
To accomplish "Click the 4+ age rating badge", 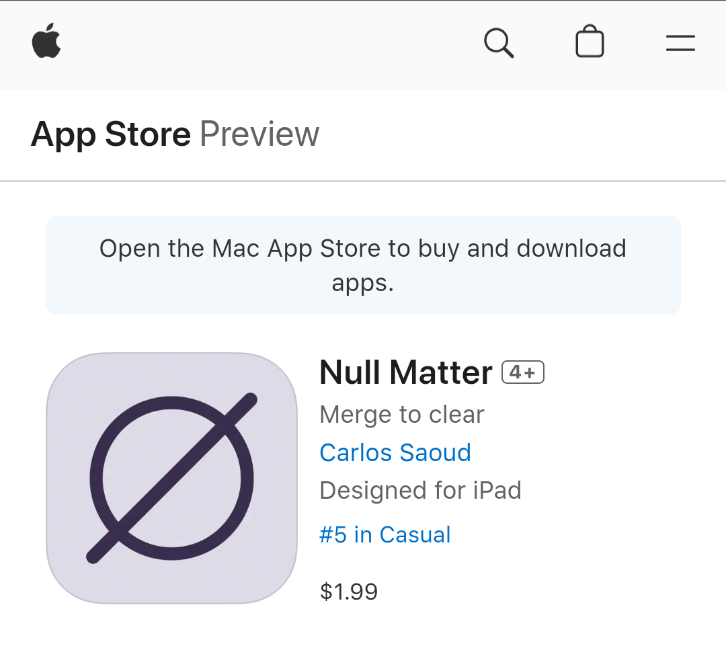I will (x=523, y=372).
